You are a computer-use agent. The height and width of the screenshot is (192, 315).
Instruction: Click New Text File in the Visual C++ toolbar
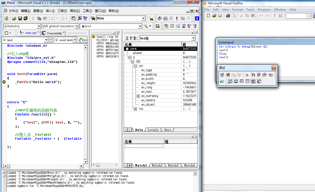(6, 18)
